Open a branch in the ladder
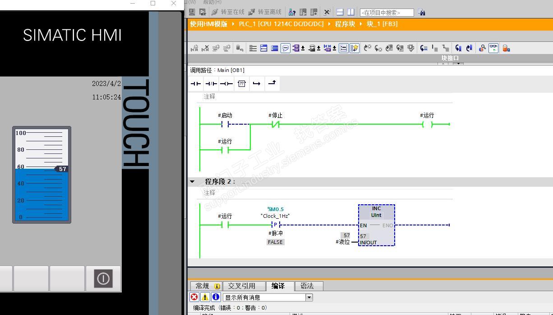Screen dimensions: 553x315 (257, 84)
